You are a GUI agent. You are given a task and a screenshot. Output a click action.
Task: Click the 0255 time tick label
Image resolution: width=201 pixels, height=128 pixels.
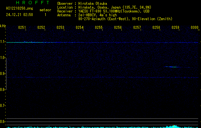tap(99, 27)
